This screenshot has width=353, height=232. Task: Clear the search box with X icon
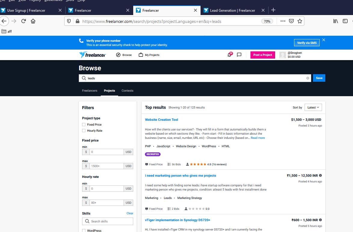[308, 78]
